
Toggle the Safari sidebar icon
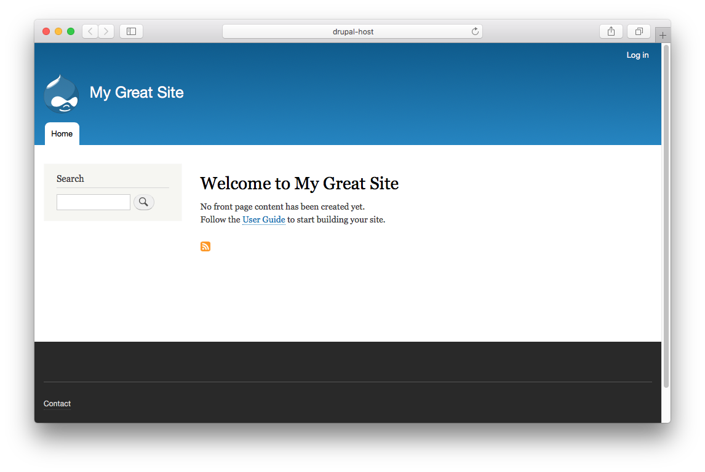tap(130, 31)
